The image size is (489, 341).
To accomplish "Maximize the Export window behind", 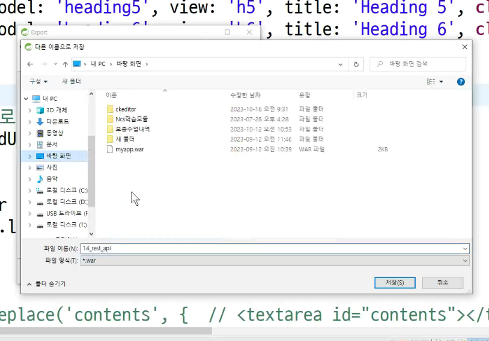I will [x=227, y=32].
